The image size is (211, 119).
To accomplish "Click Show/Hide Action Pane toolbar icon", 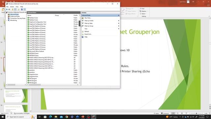I will 24,10.
